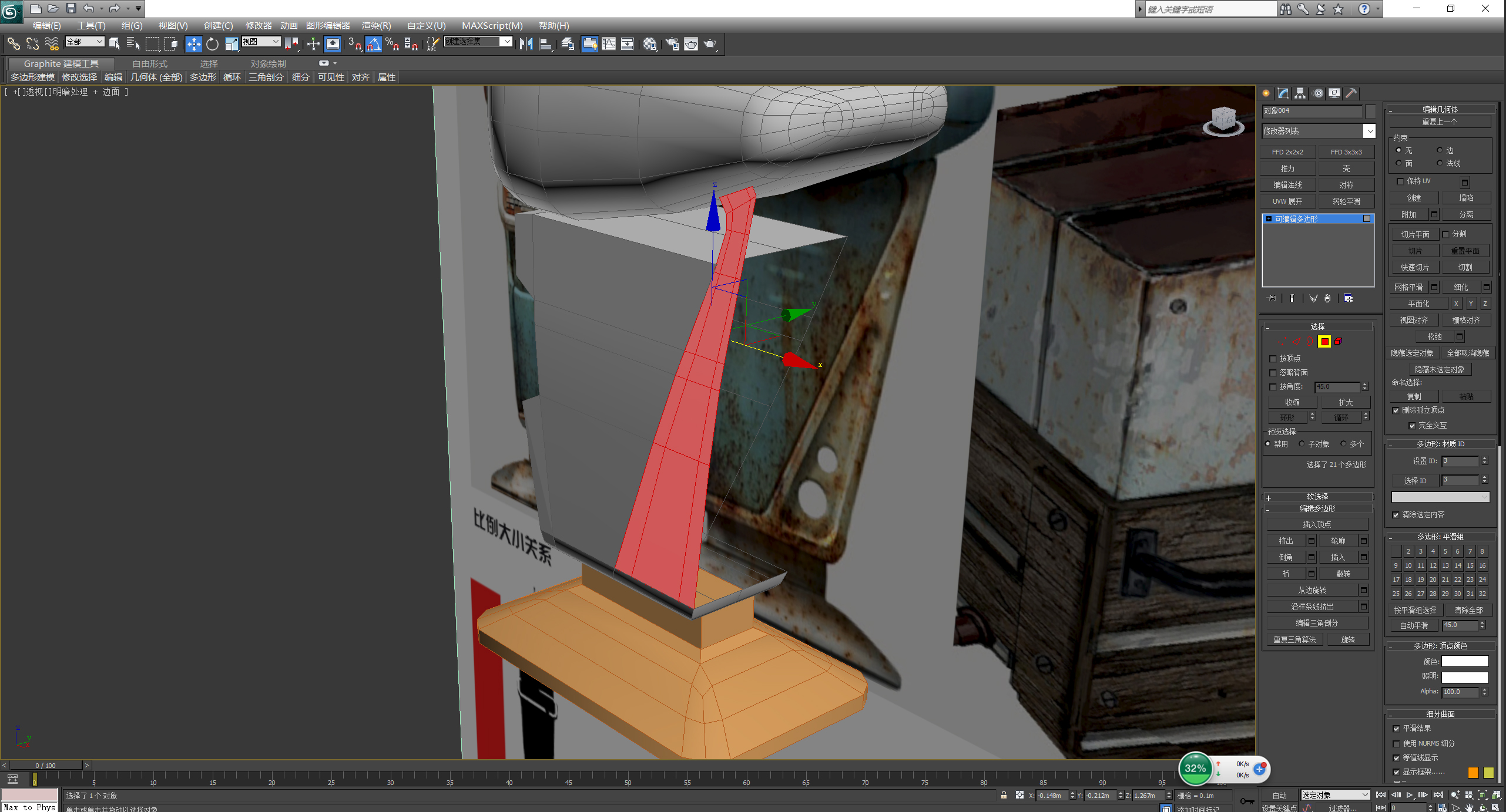Collapse the 多边形: 平滑组 rollout
Viewport: 1506px width, 812px height.
[1440, 537]
